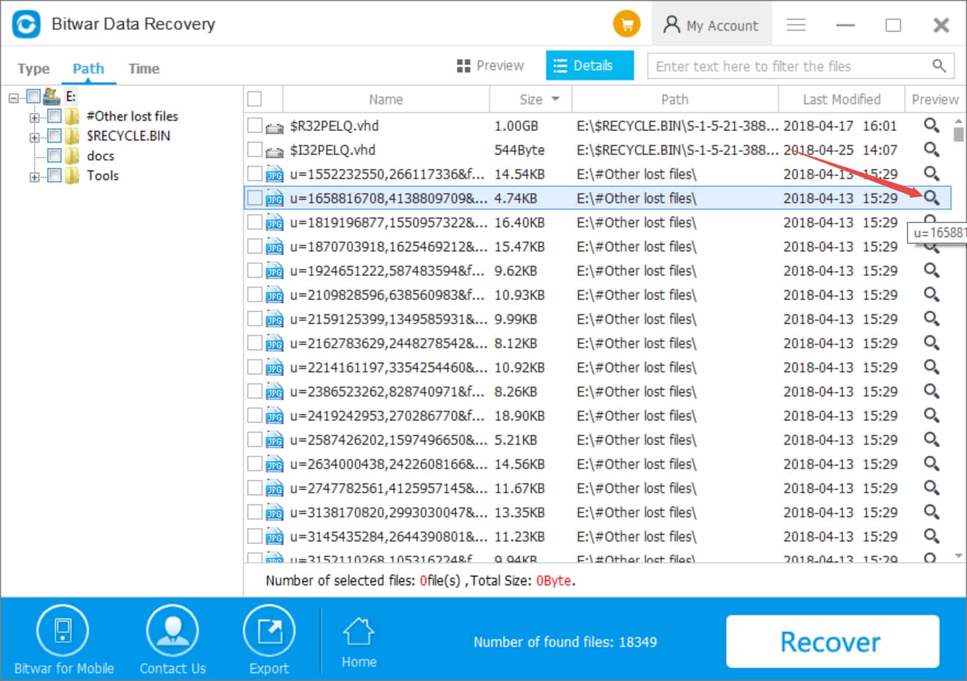Open the Size column sort dropdown arrow
This screenshot has width=967, height=681.
[x=555, y=99]
